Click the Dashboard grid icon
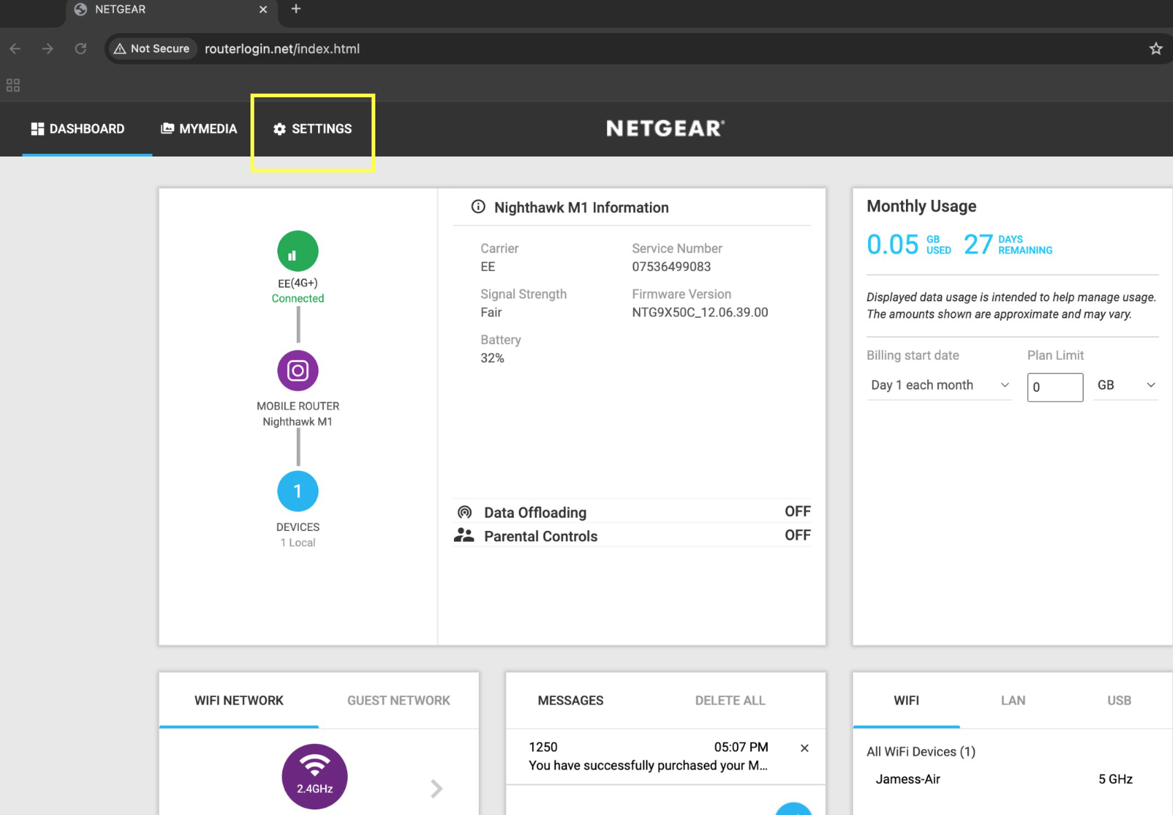Image resolution: width=1173 pixels, height=815 pixels. click(x=39, y=128)
